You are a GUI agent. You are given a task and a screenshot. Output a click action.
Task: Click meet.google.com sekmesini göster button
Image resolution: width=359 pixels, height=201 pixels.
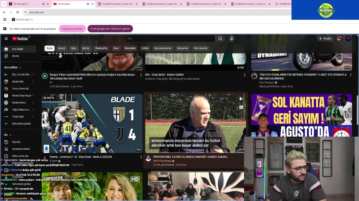pos(110,29)
